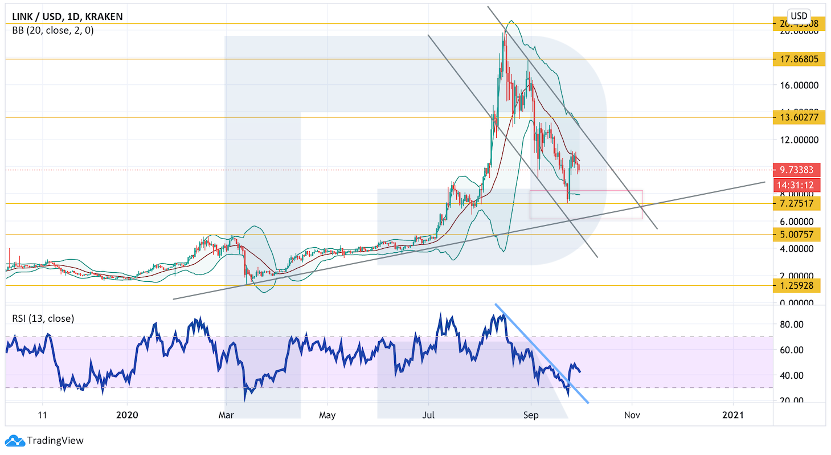831x455 pixels.
Task: Click the TradingView text link
Action: tap(56, 440)
